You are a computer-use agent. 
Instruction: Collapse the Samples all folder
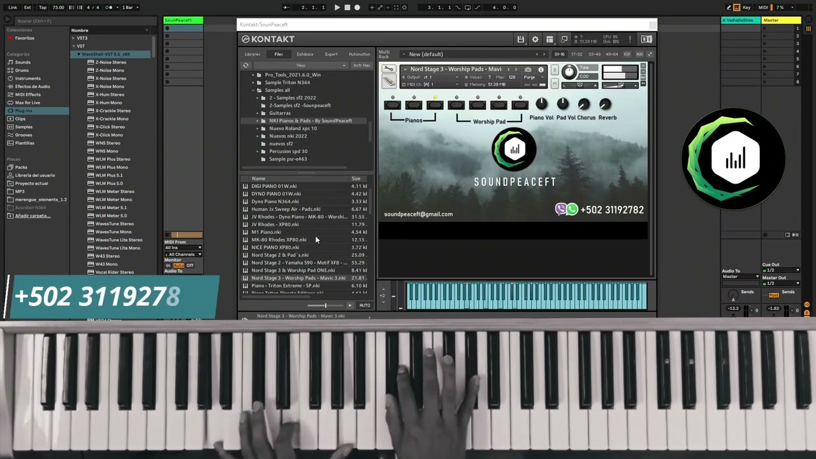(253, 90)
